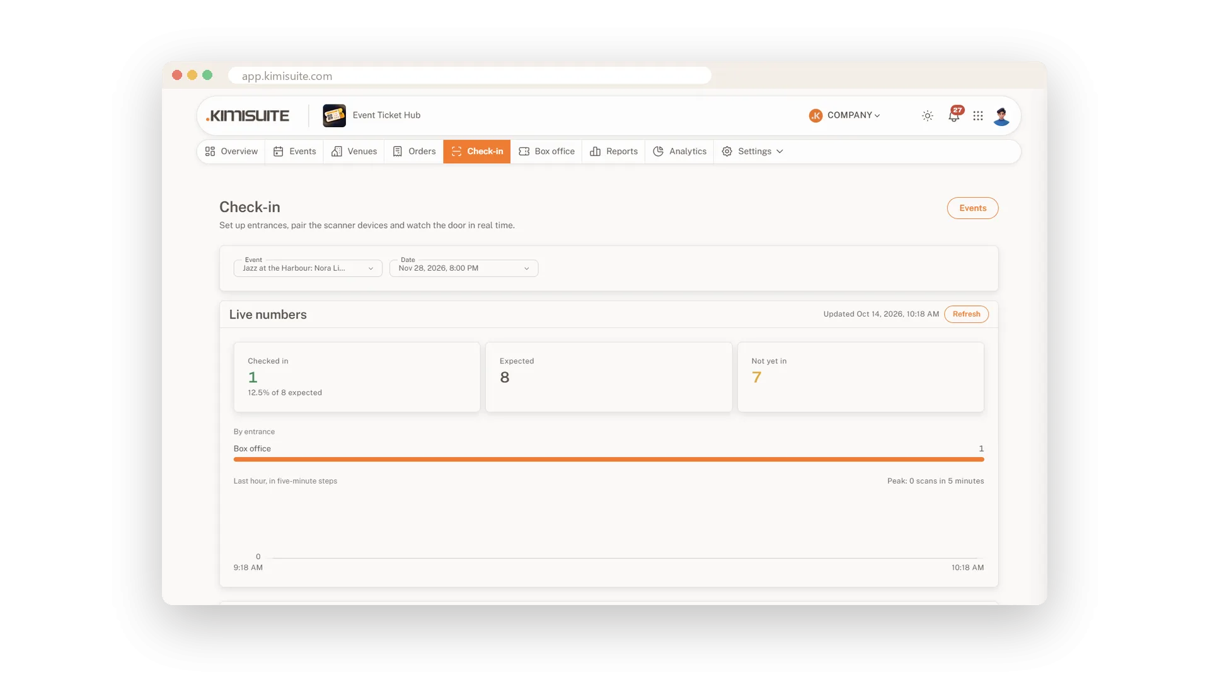The height and width of the screenshot is (680, 1210).
Task: Click the Kimisuite logo
Action: [x=248, y=116]
